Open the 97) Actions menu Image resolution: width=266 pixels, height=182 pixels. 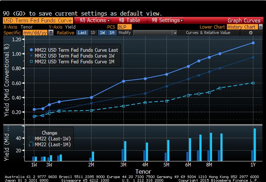(95, 20)
